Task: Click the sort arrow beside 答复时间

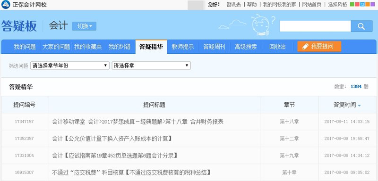Action: pyautogui.click(x=360, y=106)
